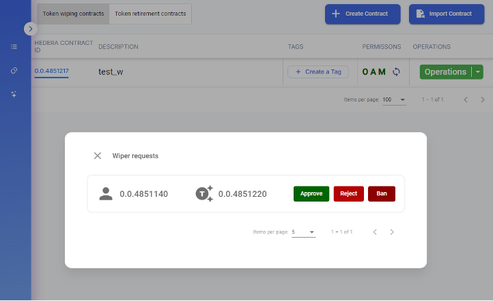The width and height of the screenshot is (493, 301).
Task: Open dialog items per page dropdown
Action: 303,232
